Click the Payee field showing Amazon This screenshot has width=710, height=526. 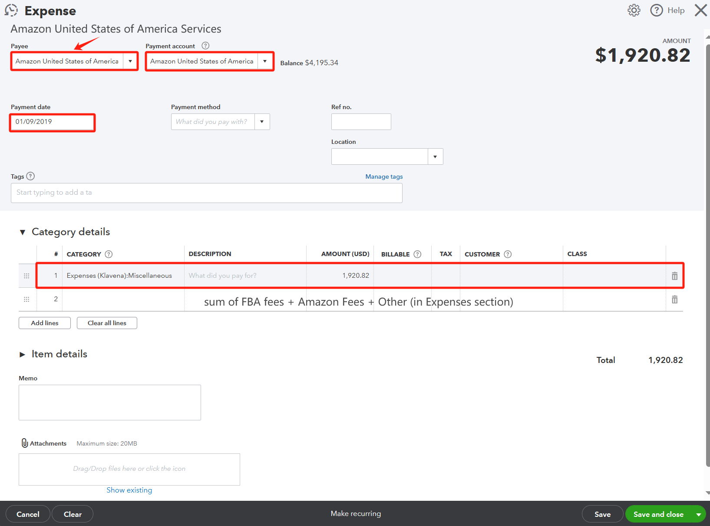click(x=67, y=61)
